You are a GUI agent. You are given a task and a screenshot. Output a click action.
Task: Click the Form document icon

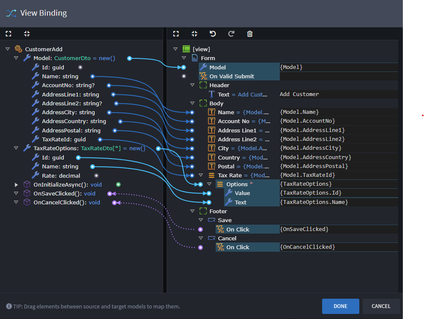coord(195,58)
